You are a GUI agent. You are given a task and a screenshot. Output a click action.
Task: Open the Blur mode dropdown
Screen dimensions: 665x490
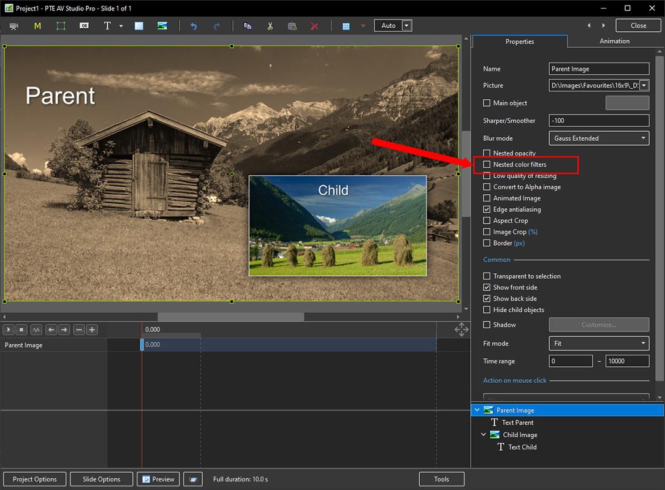coord(599,138)
